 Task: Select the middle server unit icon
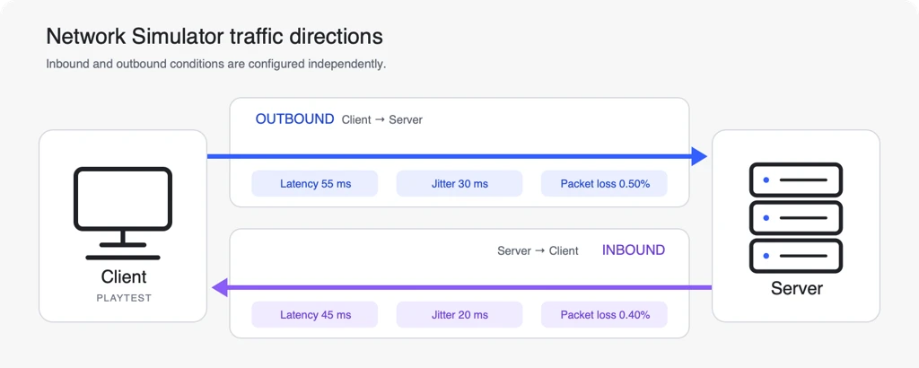coord(796,218)
